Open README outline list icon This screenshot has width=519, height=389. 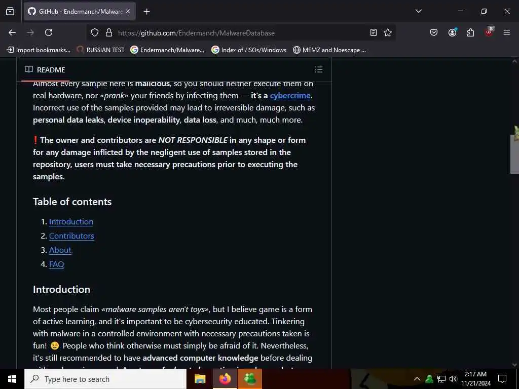[x=318, y=69]
